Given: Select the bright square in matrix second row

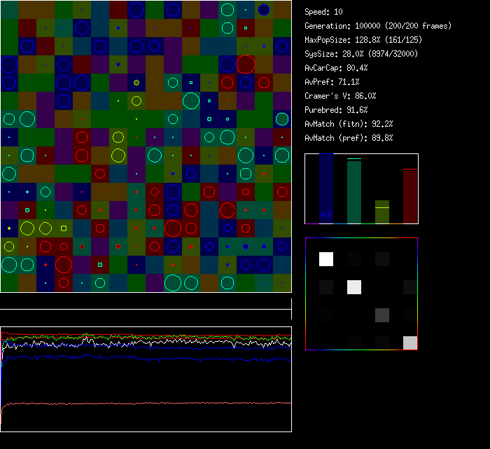Looking at the screenshot, I should point(354,287).
